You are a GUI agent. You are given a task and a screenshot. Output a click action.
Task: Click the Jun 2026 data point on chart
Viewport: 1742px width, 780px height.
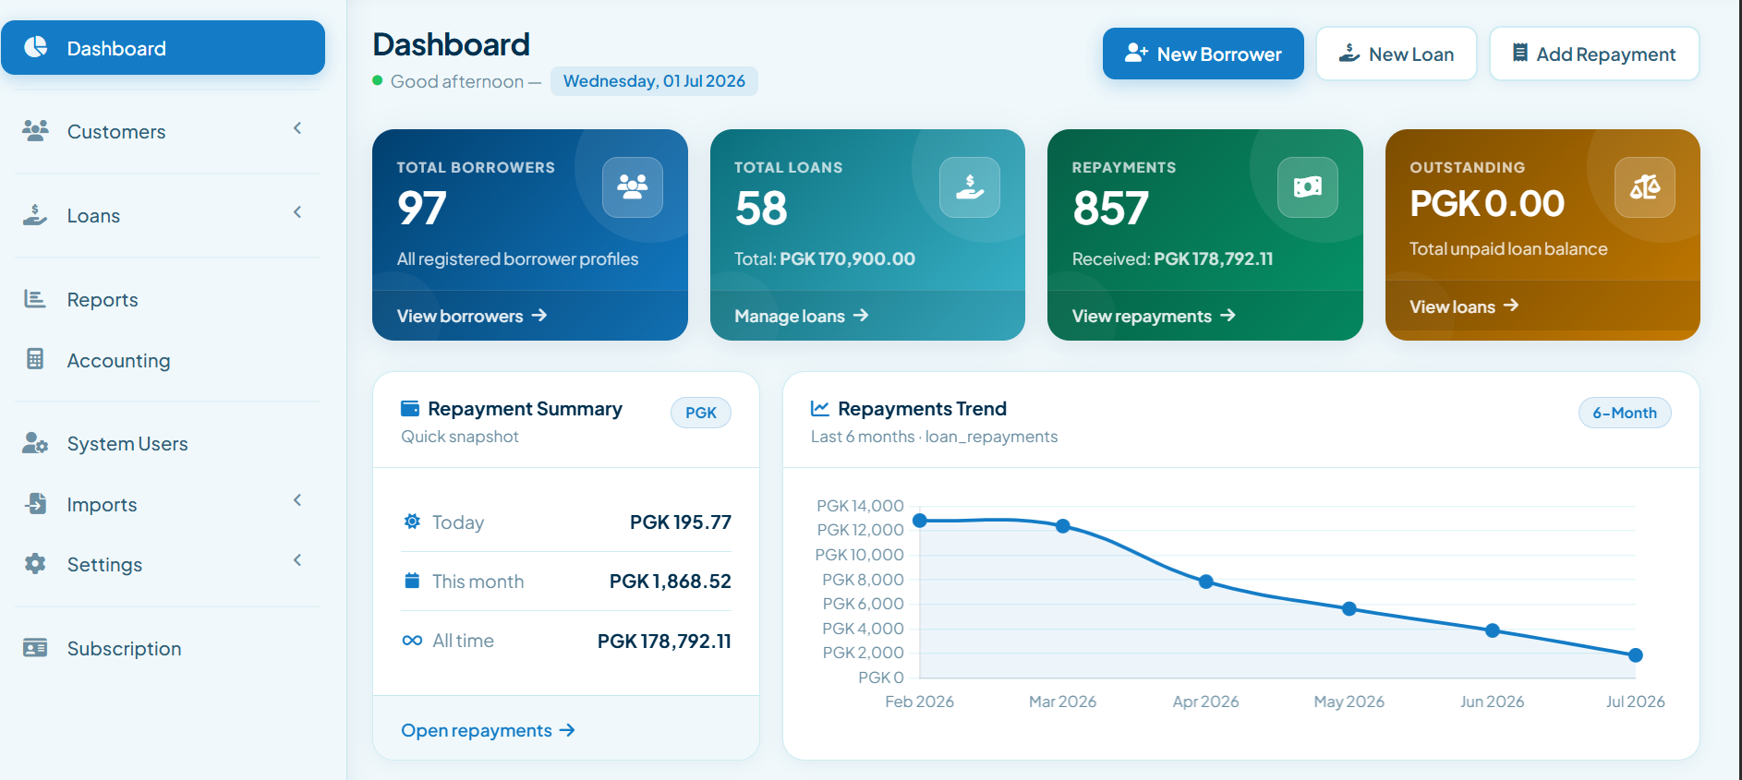coord(1493,630)
